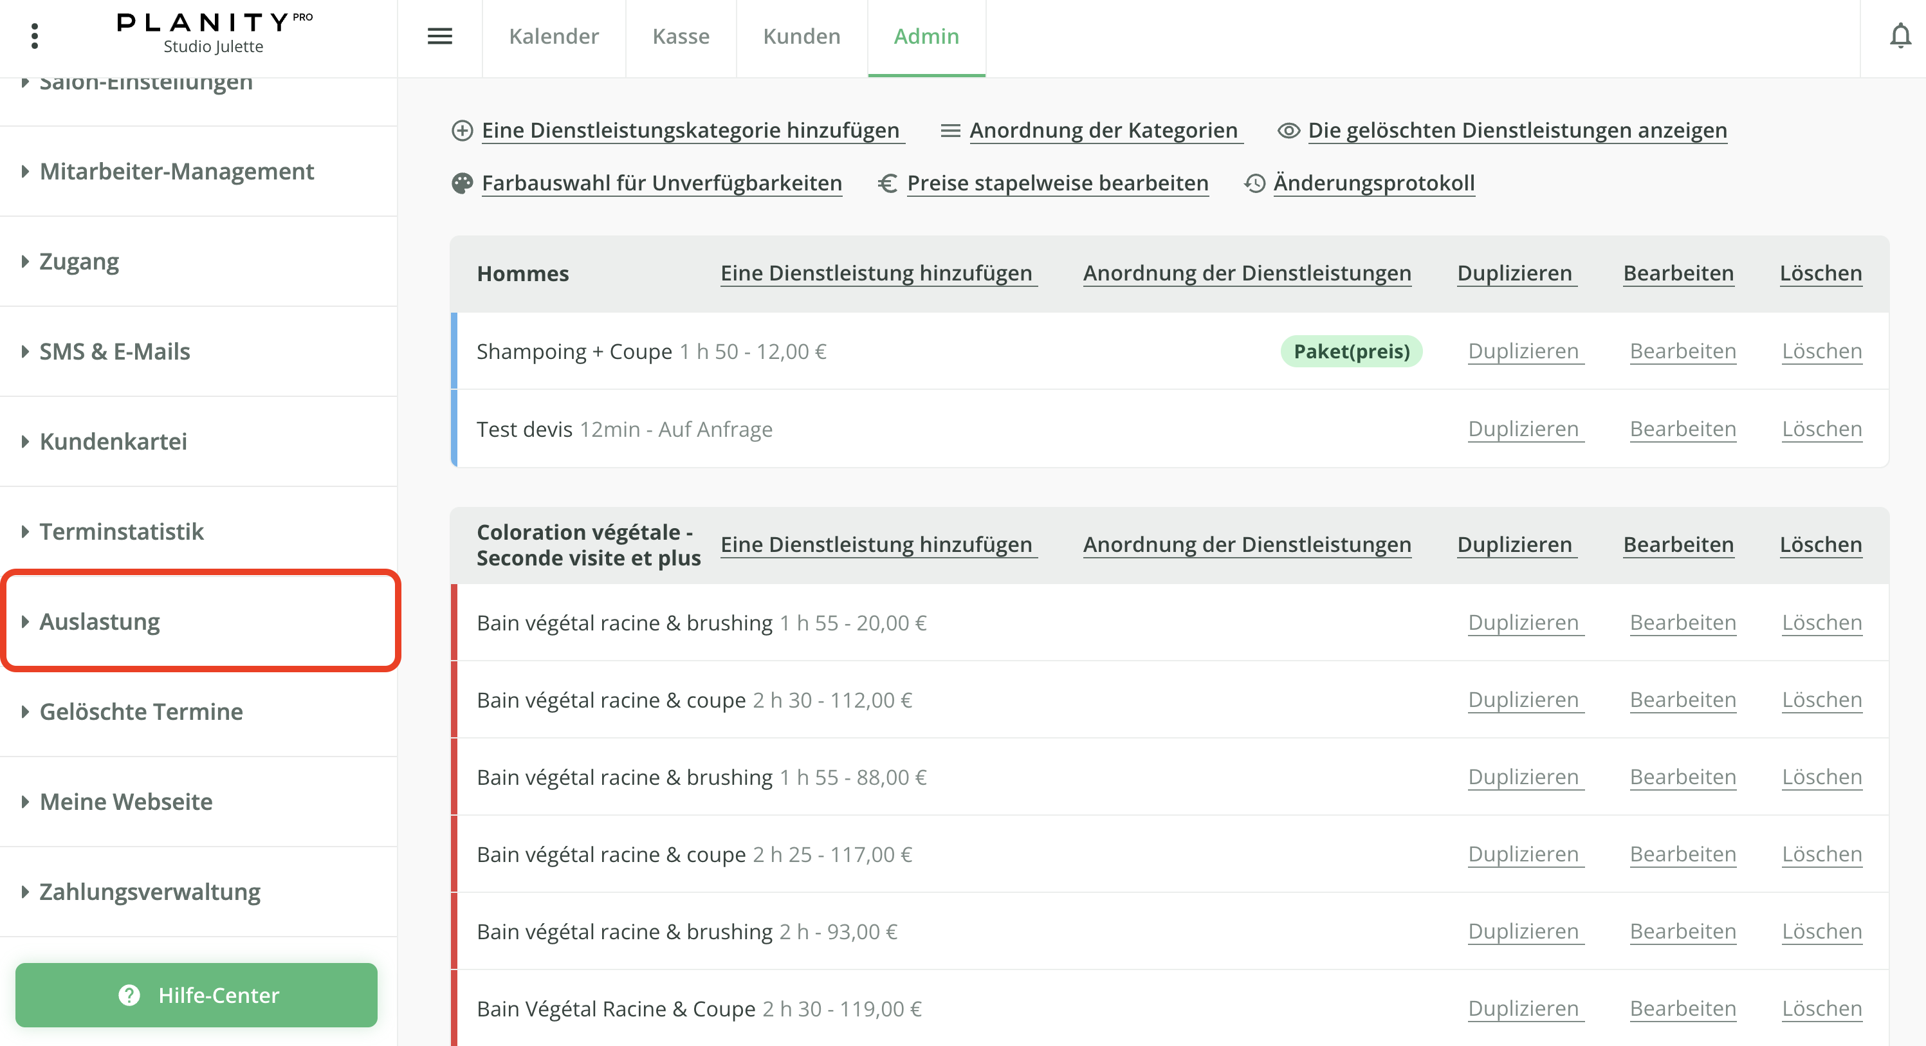Open the notification bell

(x=1899, y=36)
